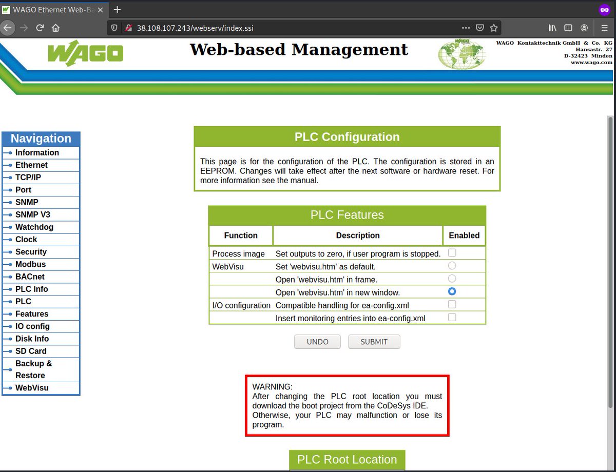Go to the browser home page icon
The image size is (616, 472).
click(55, 28)
